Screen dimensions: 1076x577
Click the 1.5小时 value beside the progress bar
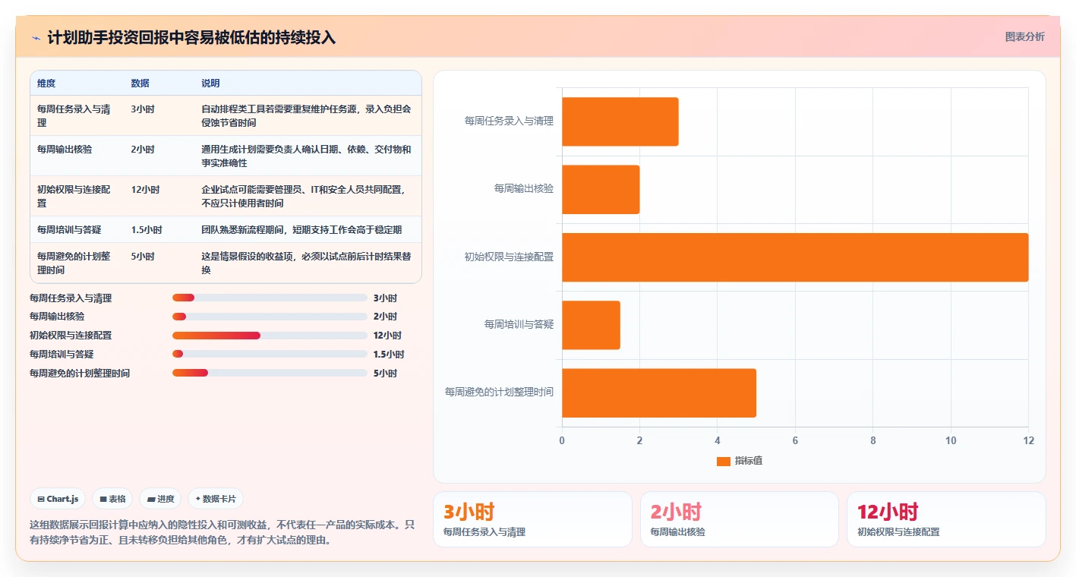click(x=389, y=355)
